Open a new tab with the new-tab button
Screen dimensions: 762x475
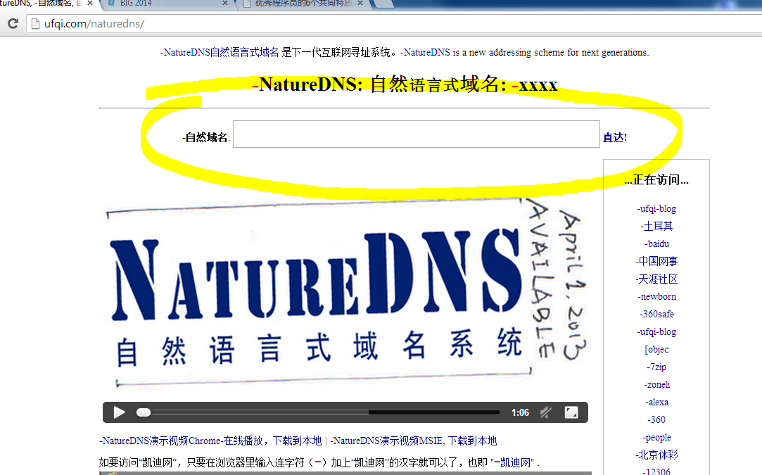pyautogui.click(x=383, y=4)
